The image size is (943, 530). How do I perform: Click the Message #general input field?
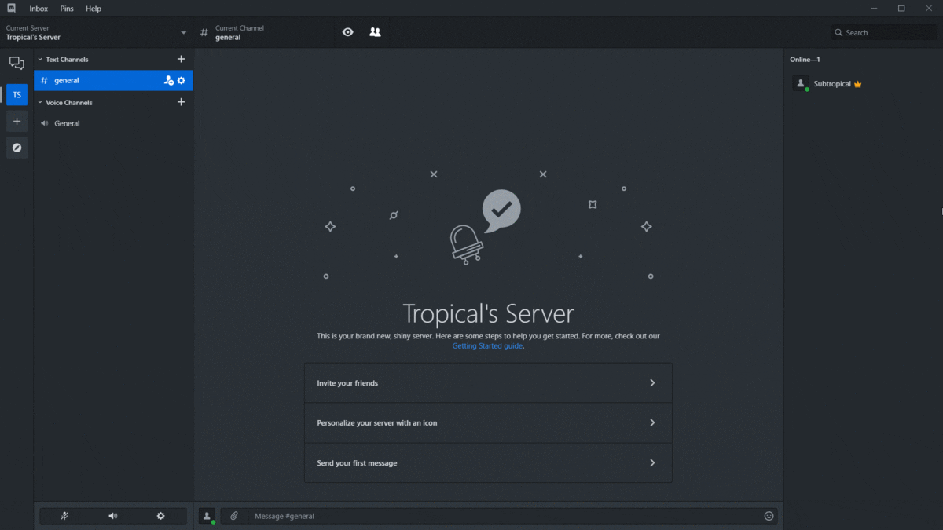pyautogui.click(x=503, y=516)
